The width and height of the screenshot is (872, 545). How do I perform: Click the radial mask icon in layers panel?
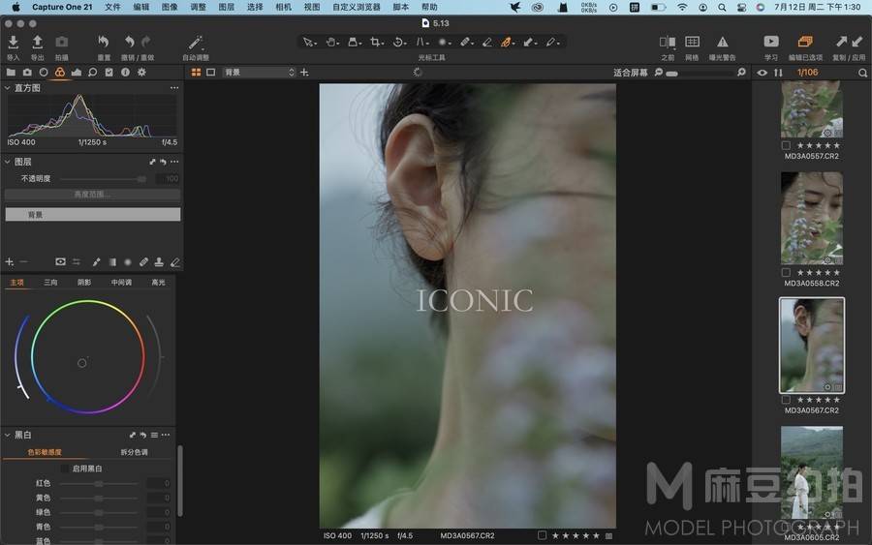pyautogui.click(x=128, y=261)
